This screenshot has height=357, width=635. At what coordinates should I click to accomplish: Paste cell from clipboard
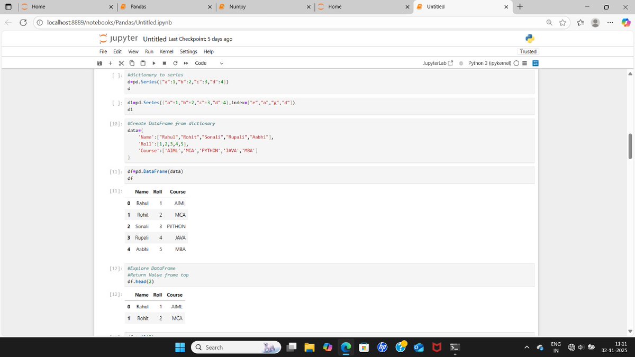point(142,62)
